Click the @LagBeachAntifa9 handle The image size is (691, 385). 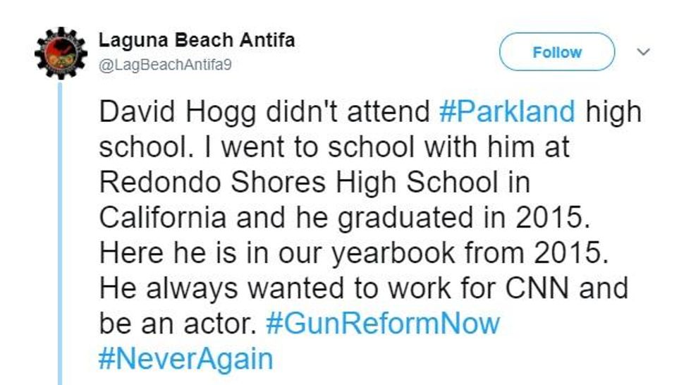pos(166,63)
